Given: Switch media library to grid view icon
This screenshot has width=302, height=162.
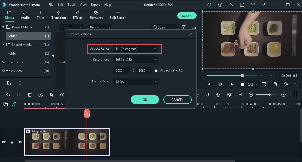Looking at the screenshot, I should (x=194, y=27).
